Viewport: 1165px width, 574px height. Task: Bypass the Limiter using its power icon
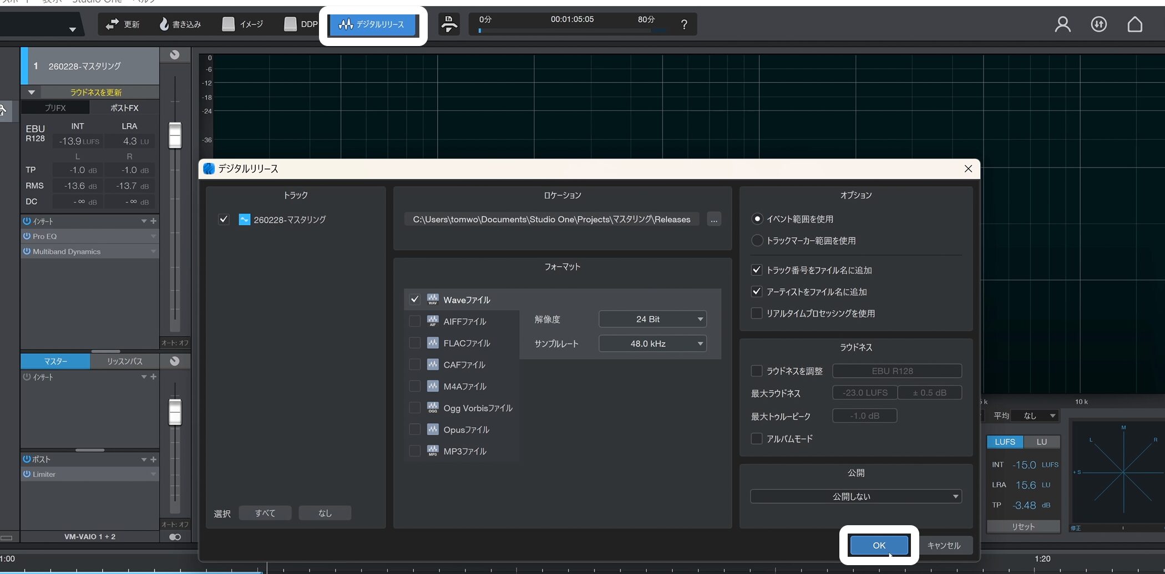point(27,474)
